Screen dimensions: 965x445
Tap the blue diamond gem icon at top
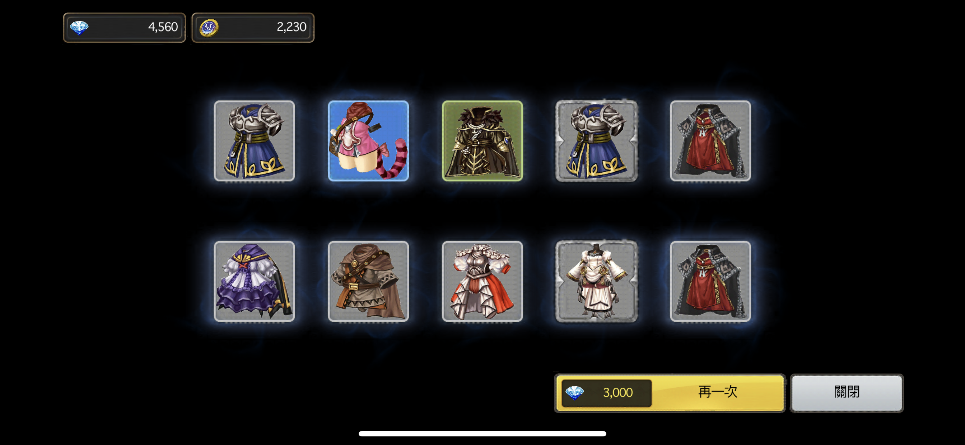tap(79, 28)
